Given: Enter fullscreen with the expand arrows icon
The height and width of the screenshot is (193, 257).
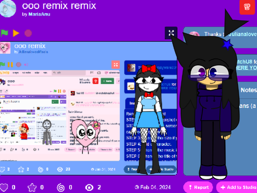Looking at the screenshot, I should pos(171,33).
